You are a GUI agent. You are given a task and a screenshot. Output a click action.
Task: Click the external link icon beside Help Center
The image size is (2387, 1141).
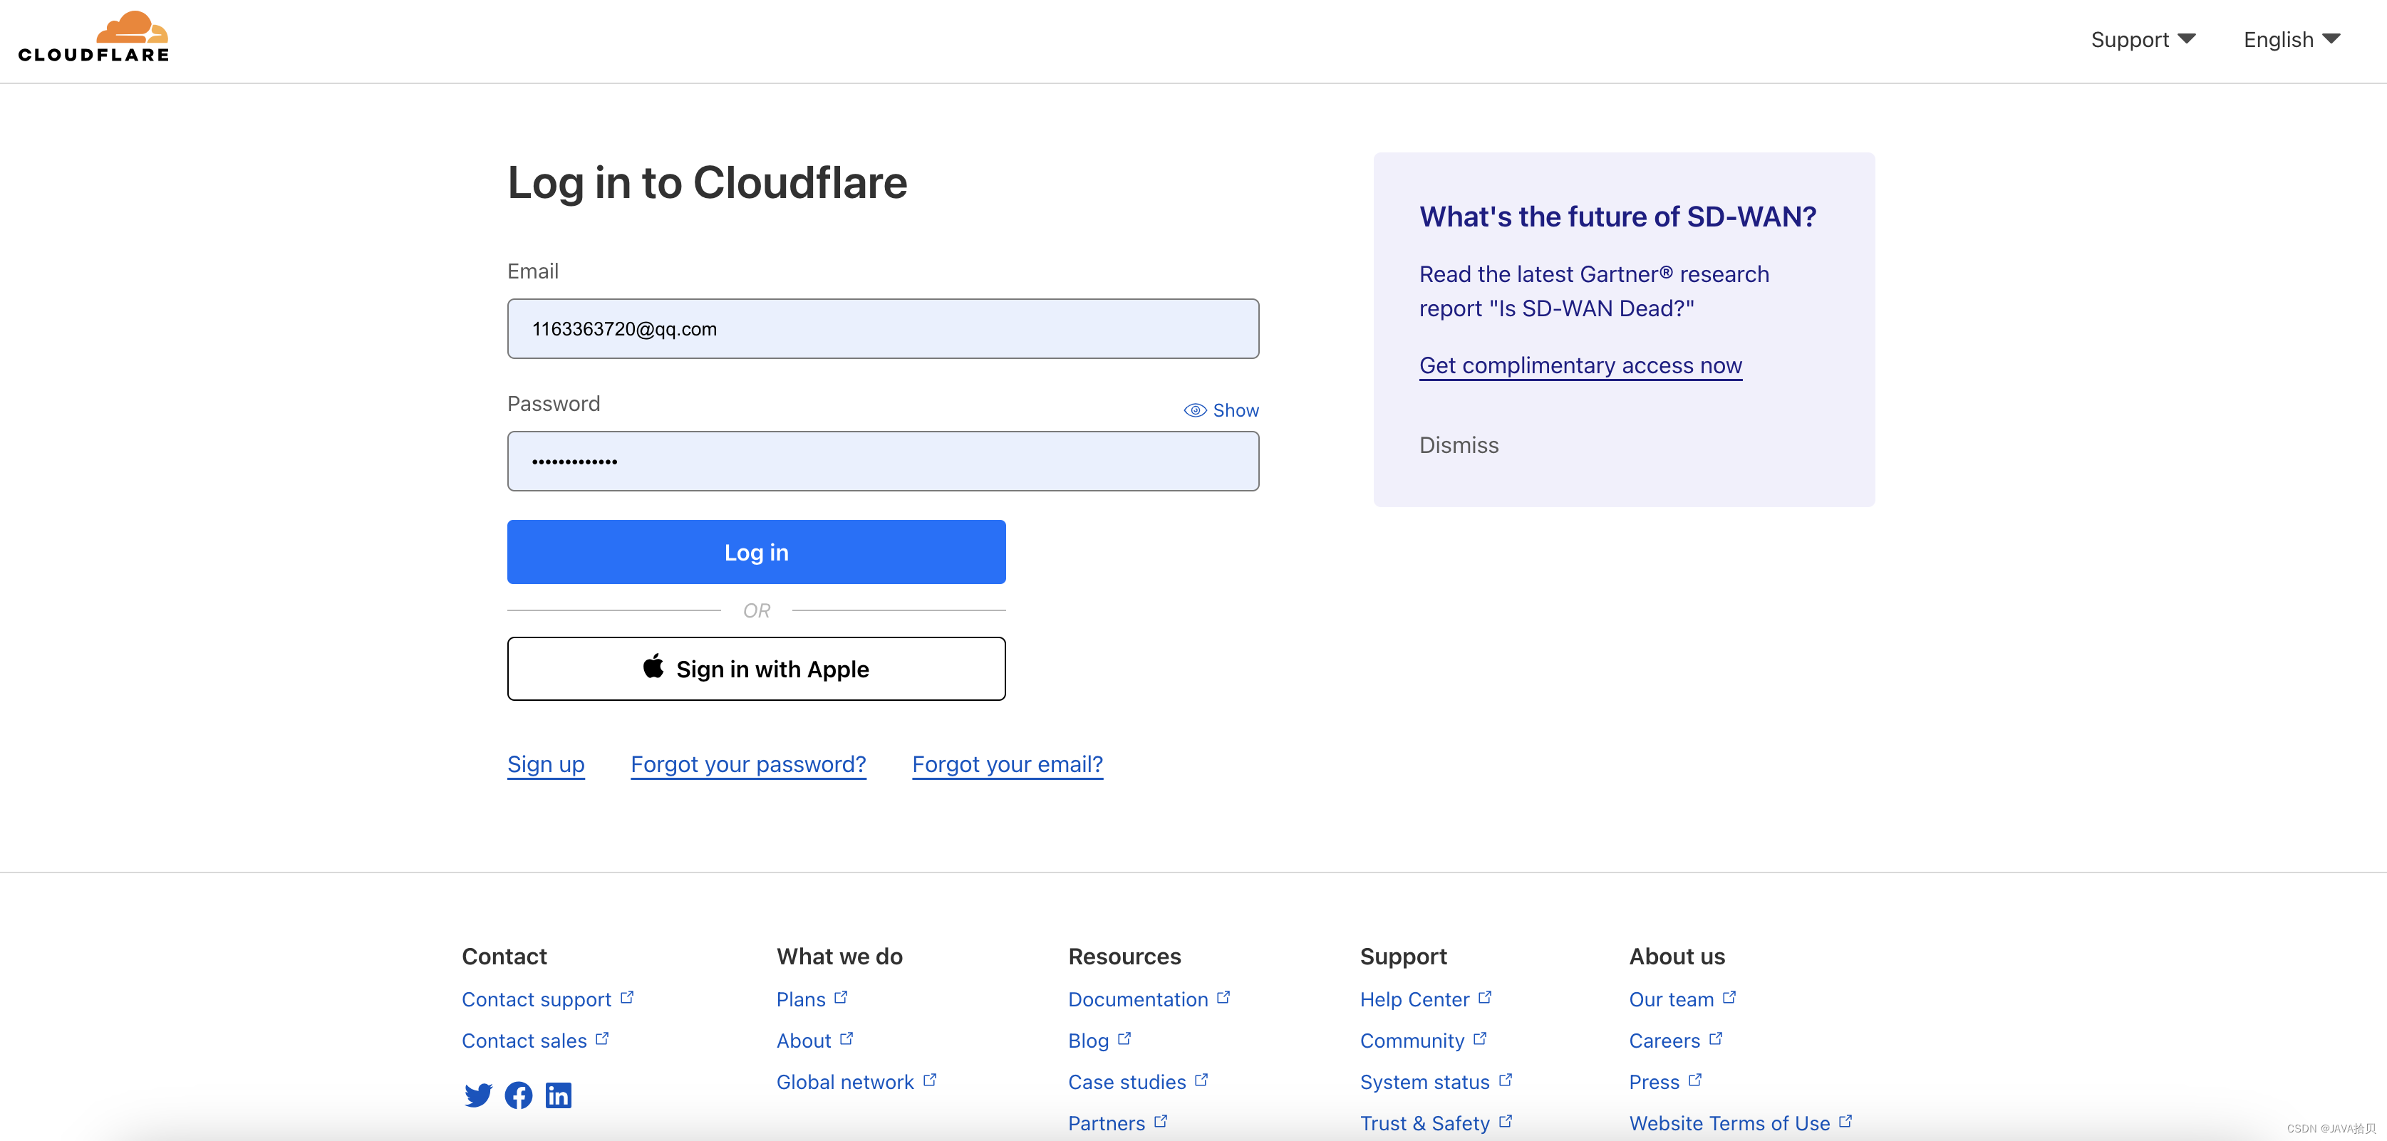(x=1484, y=996)
